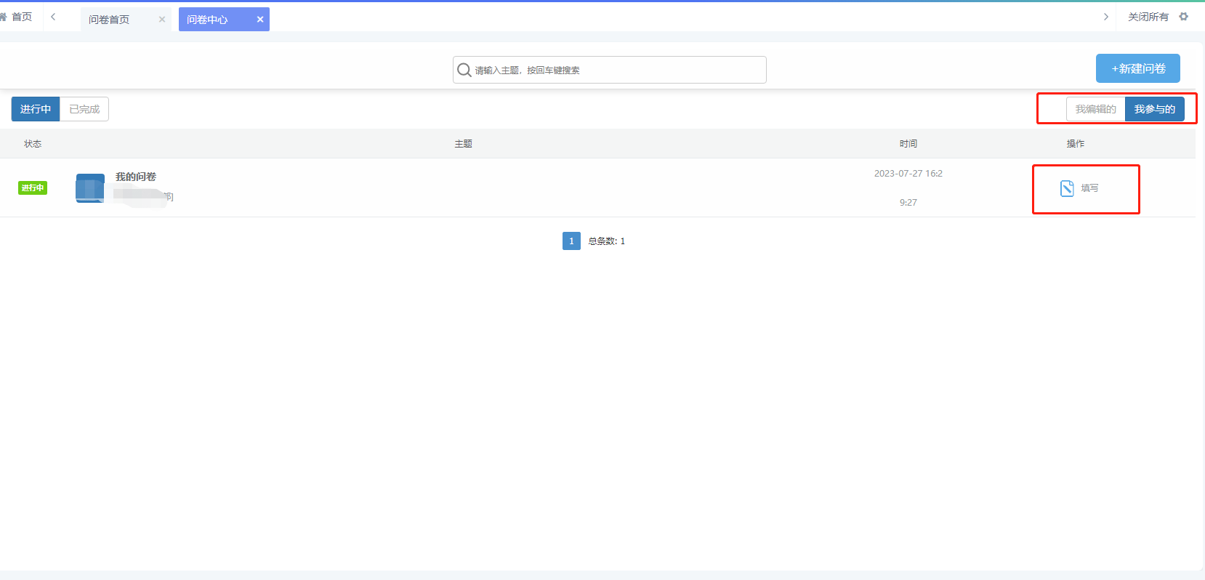Go to page 1 in pagination

[571, 241]
